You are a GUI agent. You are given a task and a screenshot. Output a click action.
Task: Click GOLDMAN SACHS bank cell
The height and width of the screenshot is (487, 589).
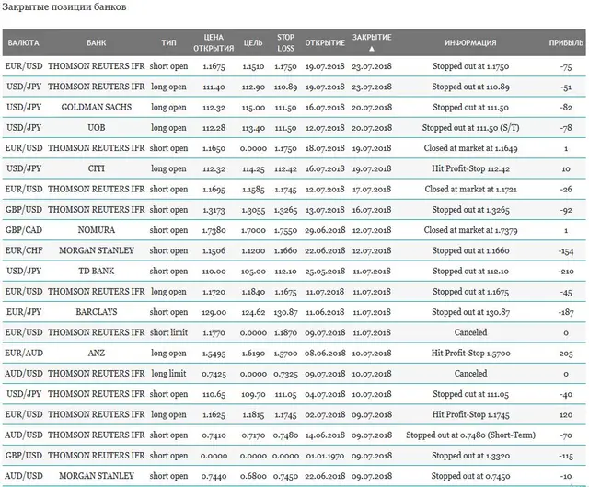pos(96,107)
